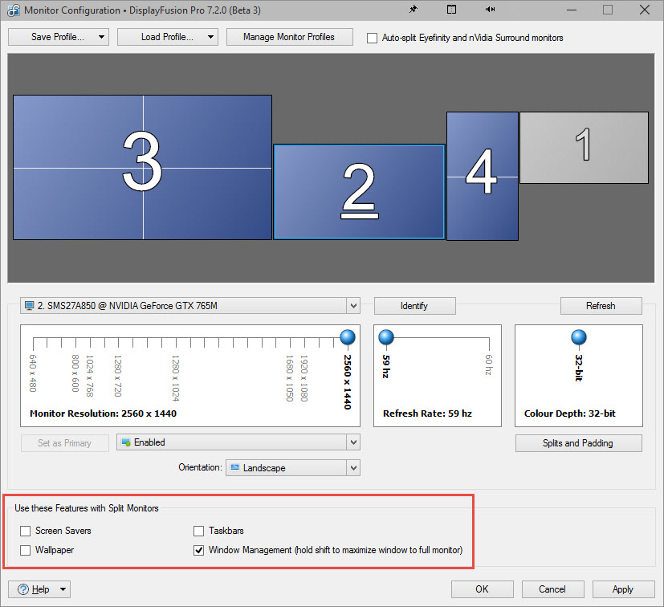Tick the Taskbars checkbox
Screen dimensions: 664x607
198,531
